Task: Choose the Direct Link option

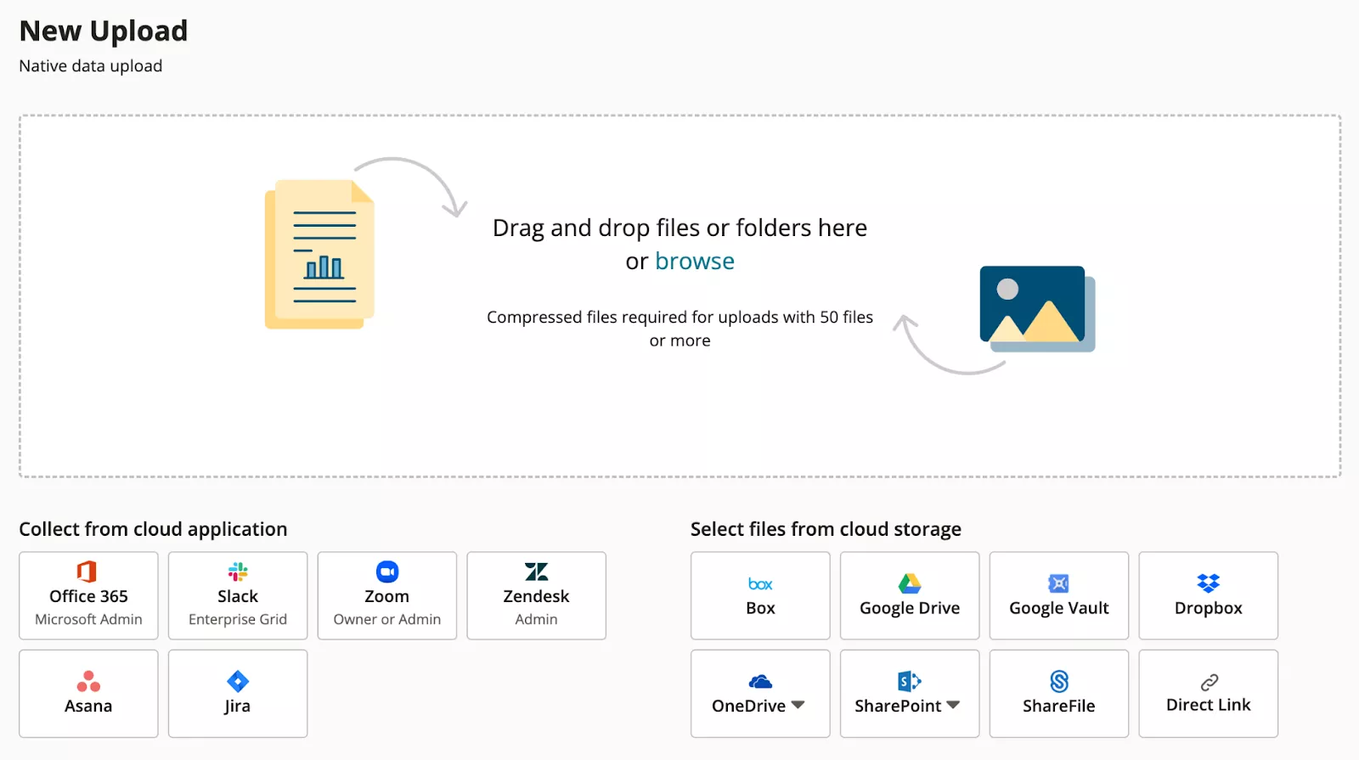Action: click(x=1208, y=704)
